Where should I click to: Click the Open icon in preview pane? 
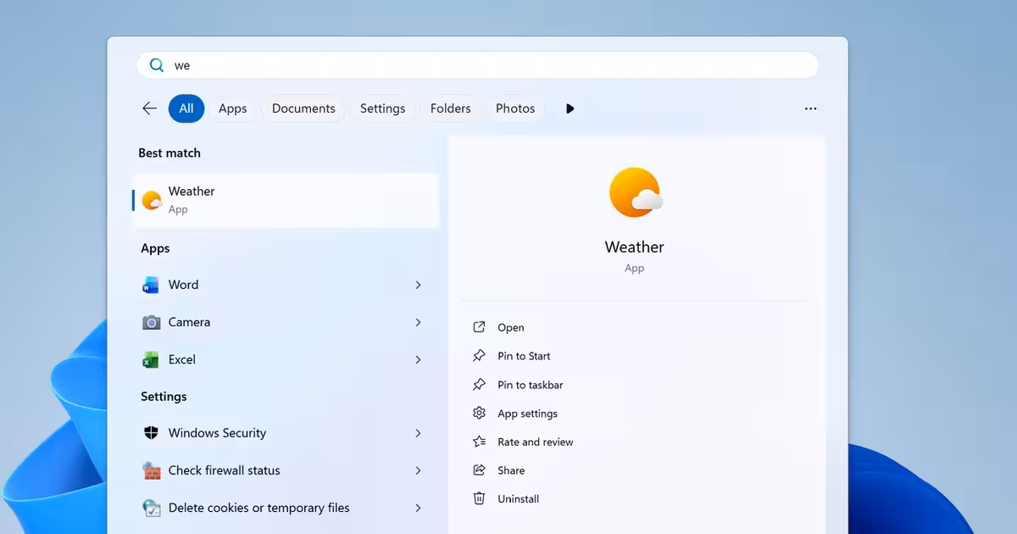pyautogui.click(x=479, y=327)
